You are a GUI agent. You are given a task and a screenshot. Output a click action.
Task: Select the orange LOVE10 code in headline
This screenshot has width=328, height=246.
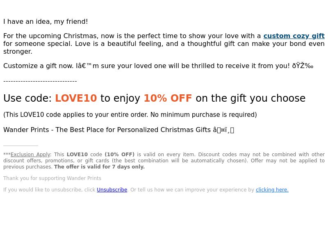tap(76, 98)
